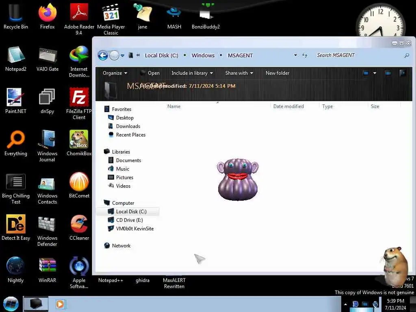Open the Everything search shortcut
Image resolution: width=416 pixels, height=312 pixels.
pyautogui.click(x=16, y=143)
